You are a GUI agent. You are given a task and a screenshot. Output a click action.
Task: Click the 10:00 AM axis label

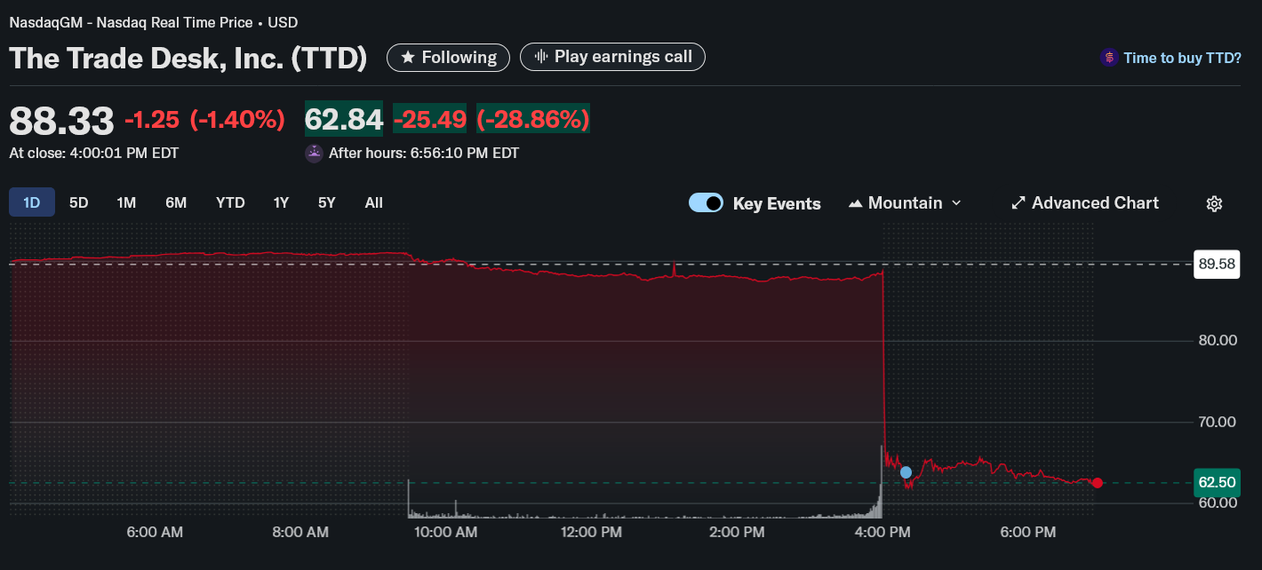(445, 532)
